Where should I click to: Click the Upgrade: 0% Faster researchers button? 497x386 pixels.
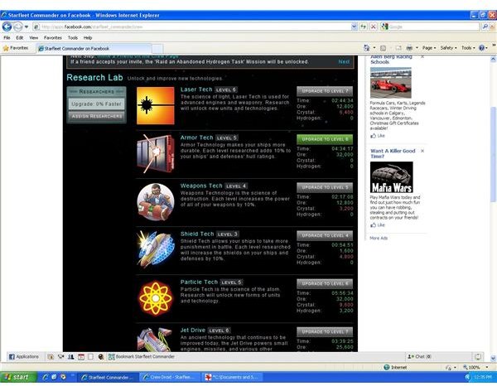pyautogui.click(x=96, y=104)
